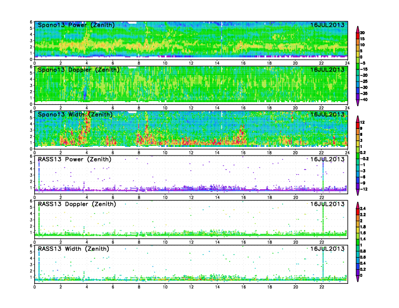Click the red top arrow of the middle colorbar
This screenshot has width=399, height=308.
coord(357,119)
